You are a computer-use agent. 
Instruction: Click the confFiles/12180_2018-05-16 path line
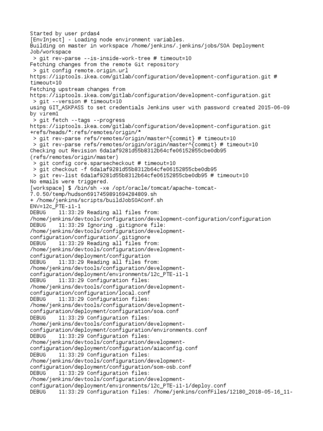[x=223, y=392]
